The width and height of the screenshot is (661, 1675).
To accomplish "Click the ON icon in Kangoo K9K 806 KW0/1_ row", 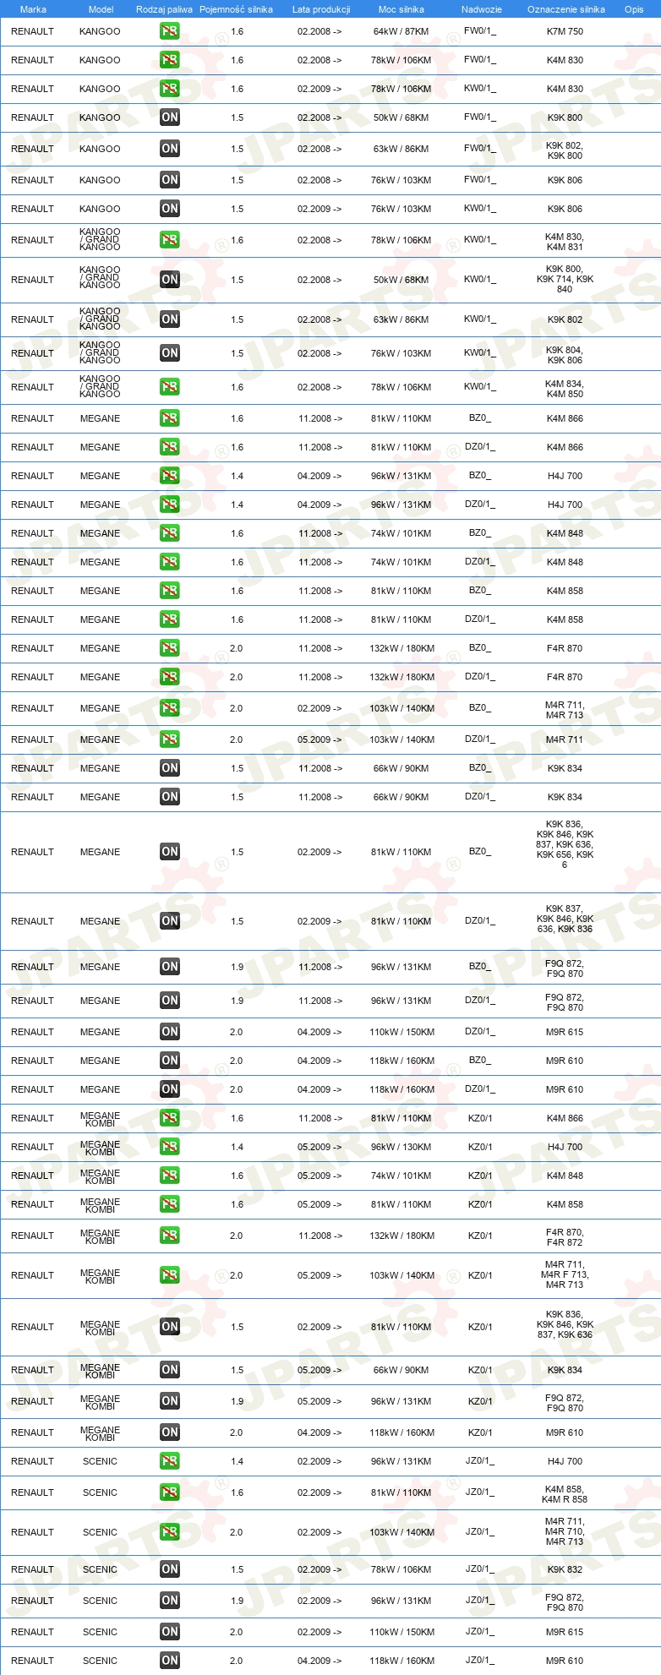I will 170,209.
